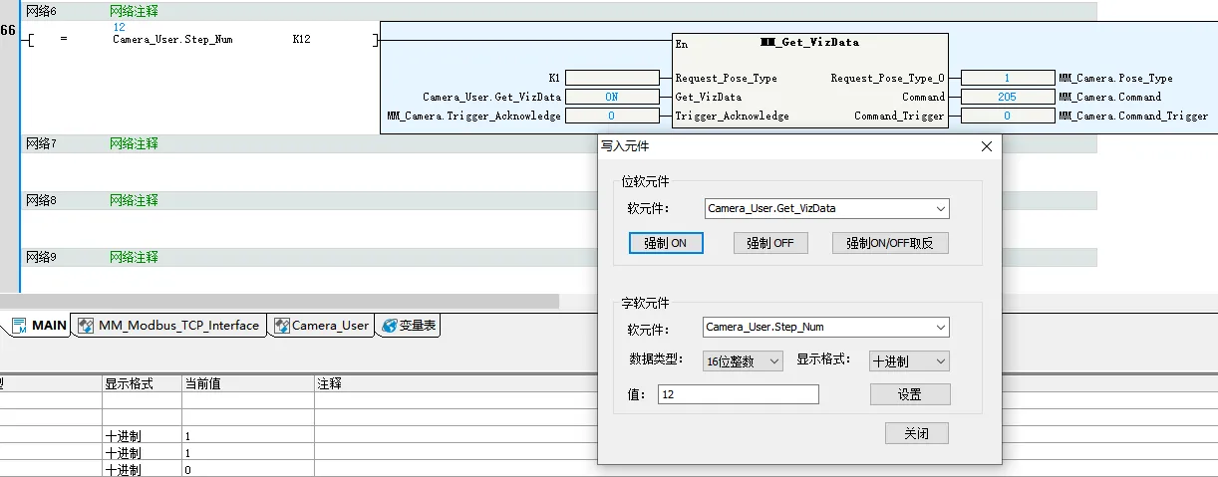
Task: Click the Command output value box 205
Action: tap(1007, 97)
